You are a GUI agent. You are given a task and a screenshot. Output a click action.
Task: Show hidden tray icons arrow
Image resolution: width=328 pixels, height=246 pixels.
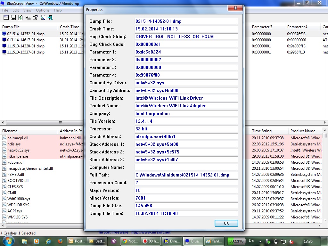coord(260,242)
